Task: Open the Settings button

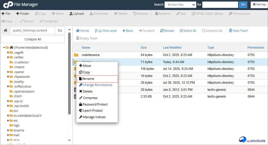Action: [259, 4]
